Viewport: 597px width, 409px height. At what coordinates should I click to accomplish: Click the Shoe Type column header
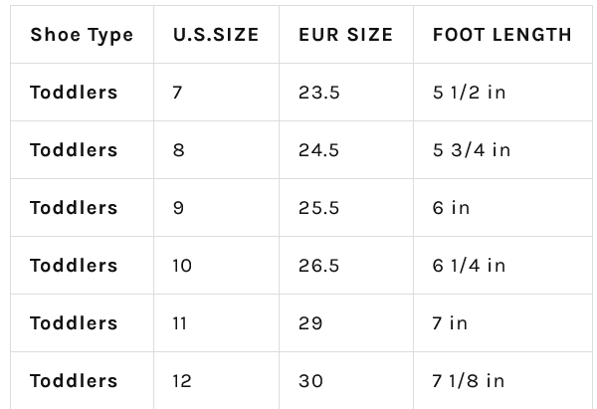click(x=82, y=35)
